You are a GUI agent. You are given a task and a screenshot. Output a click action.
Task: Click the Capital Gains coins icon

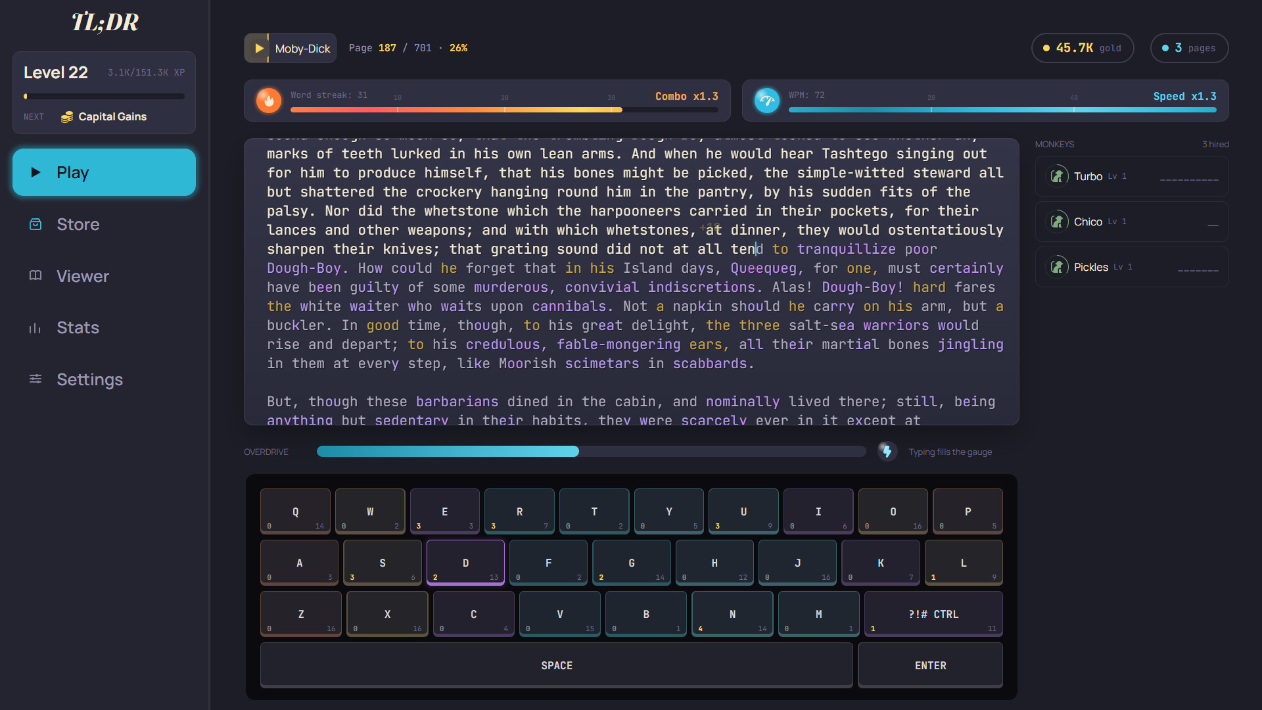[x=66, y=117]
